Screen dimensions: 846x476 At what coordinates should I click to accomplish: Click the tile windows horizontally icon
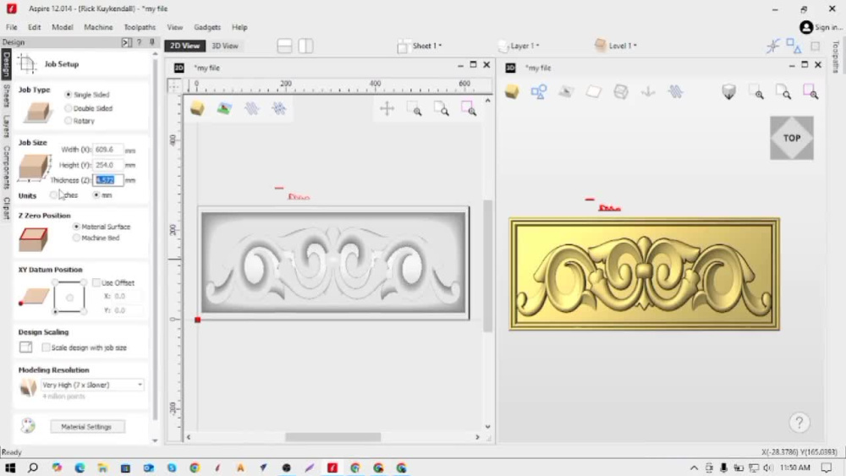point(284,46)
